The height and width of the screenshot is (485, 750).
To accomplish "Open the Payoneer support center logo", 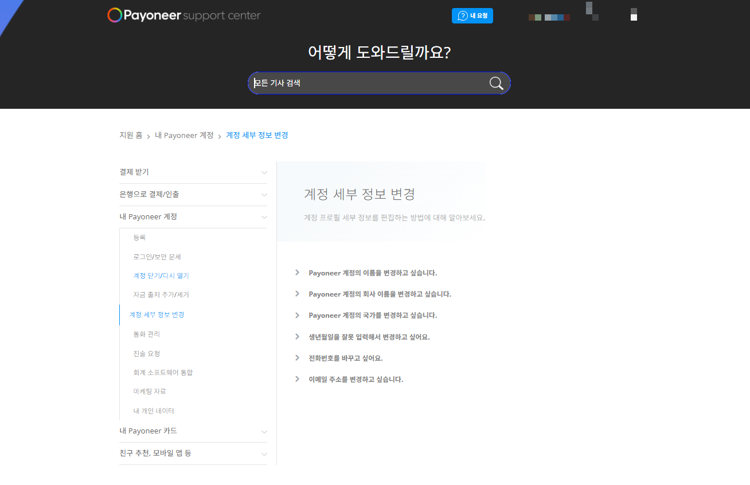I will click(184, 15).
